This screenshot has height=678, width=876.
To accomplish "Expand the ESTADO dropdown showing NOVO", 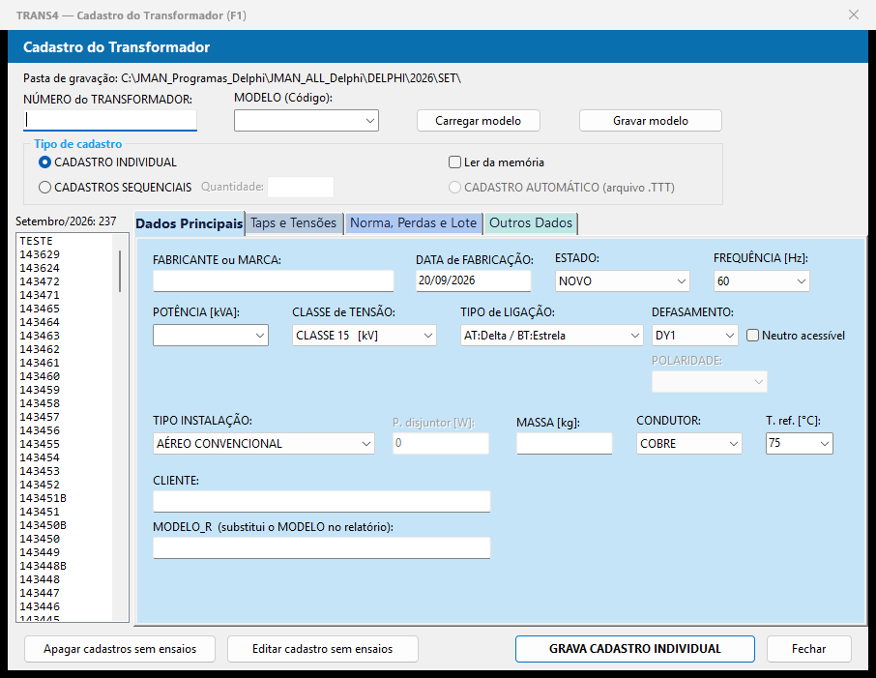I will [x=623, y=281].
